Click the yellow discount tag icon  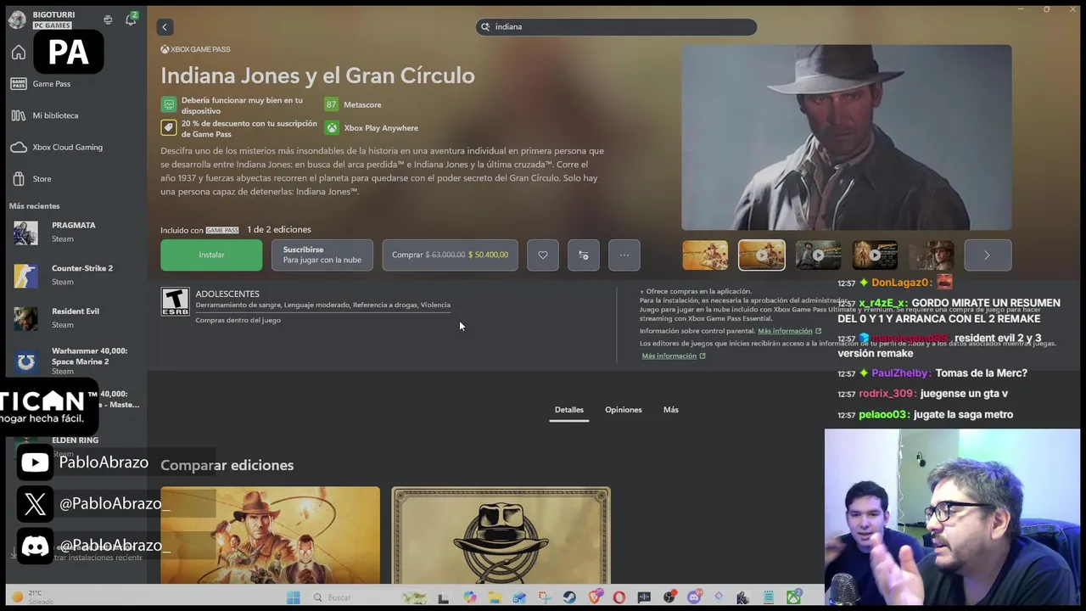coord(169,128)
